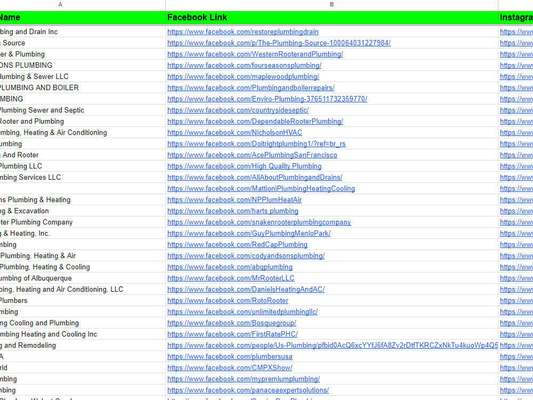This screenshot has width=533, height=400.
Task: Open CMPXShow Facebook link
Action: tap(230, 369)
